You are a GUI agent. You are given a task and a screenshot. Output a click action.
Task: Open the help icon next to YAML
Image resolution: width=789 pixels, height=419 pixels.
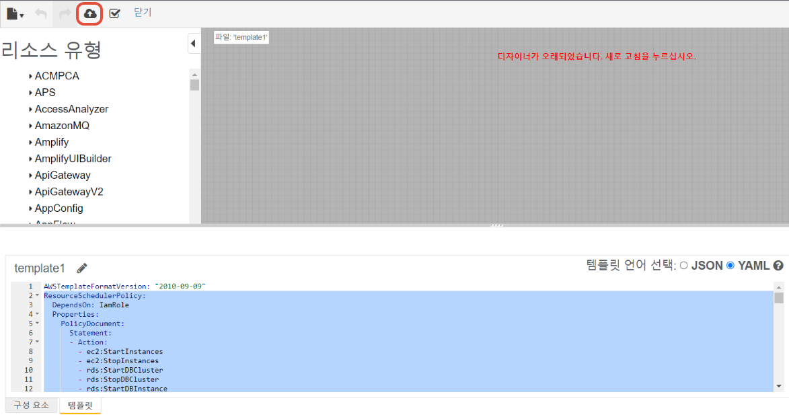pos(778,266)
